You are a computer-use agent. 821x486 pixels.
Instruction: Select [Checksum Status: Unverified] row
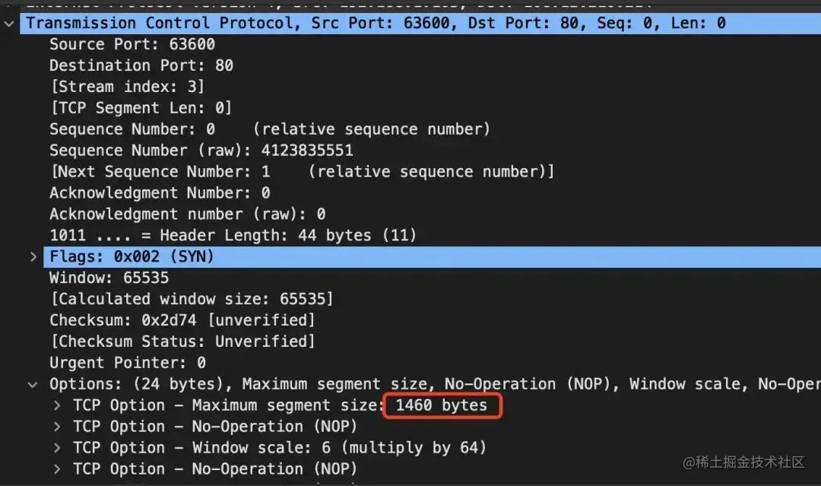click(x=182, y=342)
